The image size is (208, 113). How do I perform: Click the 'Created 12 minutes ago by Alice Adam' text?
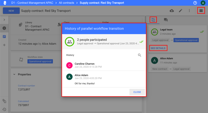pos(37,42)
